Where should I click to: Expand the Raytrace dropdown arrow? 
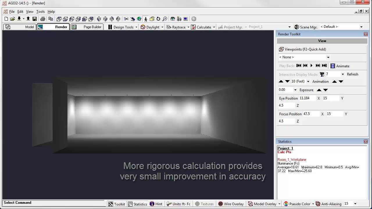tap(188, 27)
